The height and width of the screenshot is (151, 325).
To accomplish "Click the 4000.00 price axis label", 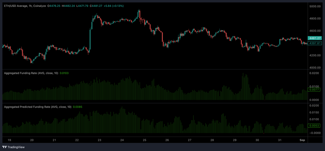I will point(315,67).
